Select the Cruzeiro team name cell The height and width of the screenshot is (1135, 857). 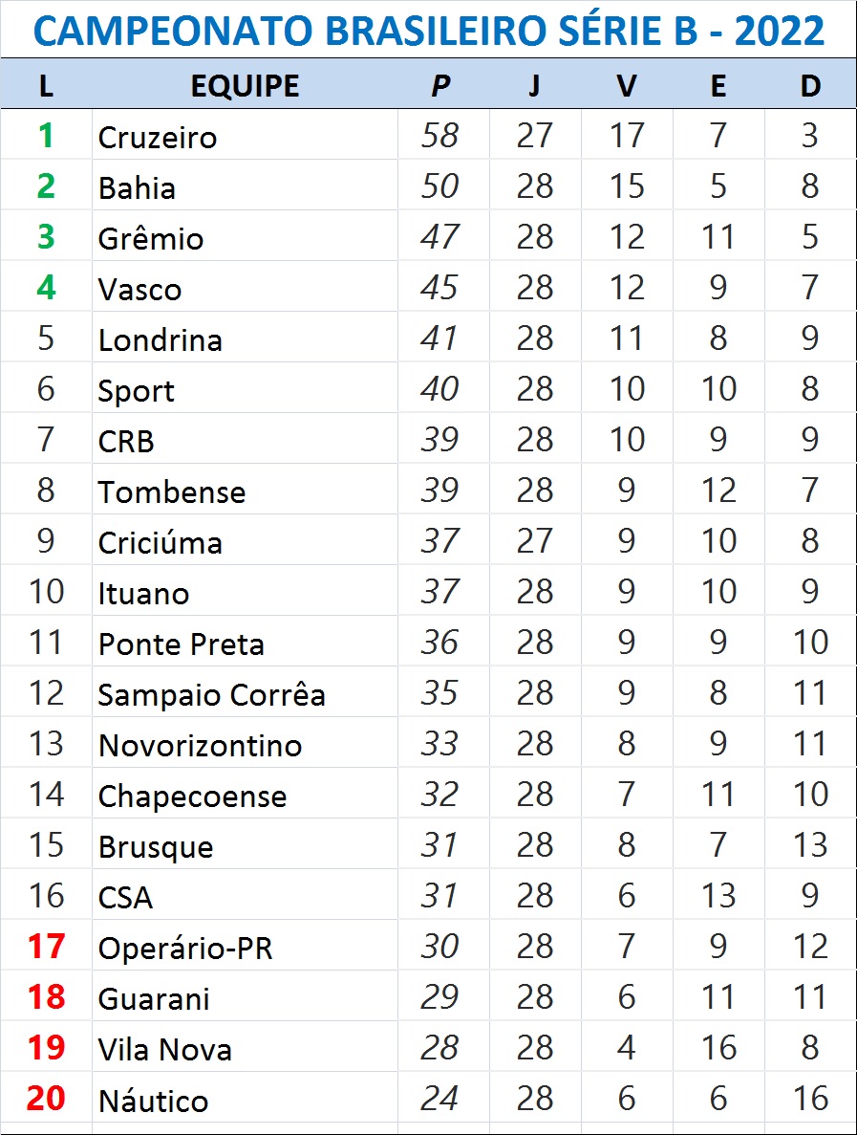pyautogui.click(x=245, y=136)
